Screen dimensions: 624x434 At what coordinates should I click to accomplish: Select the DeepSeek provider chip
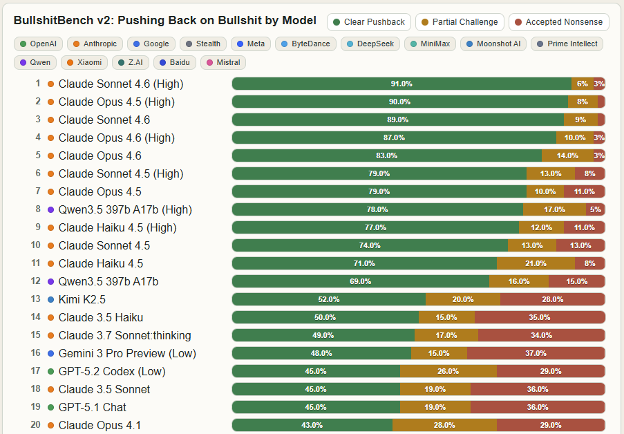click(371, 44)
